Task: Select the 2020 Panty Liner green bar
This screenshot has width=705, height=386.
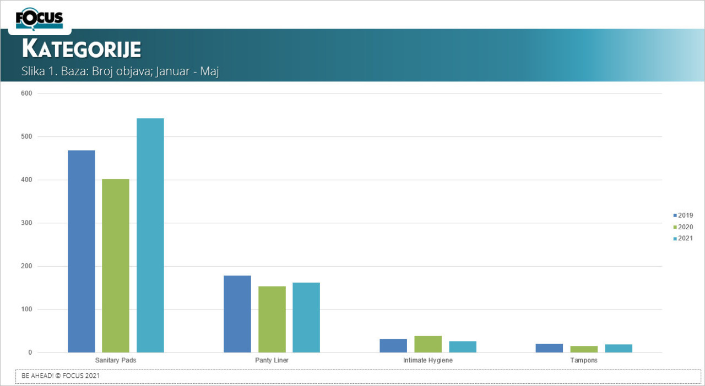Action: point(272,319)
